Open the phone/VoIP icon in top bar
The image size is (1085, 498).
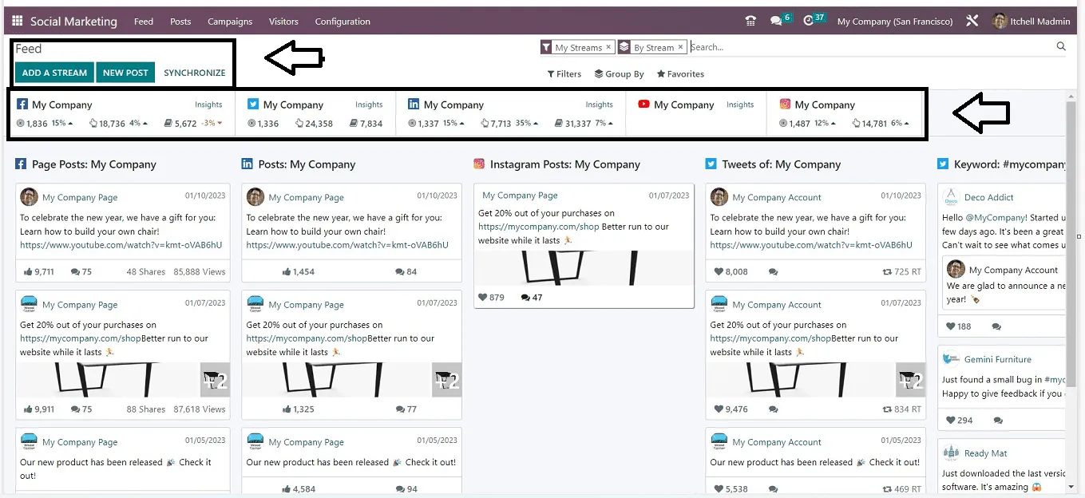750,22
